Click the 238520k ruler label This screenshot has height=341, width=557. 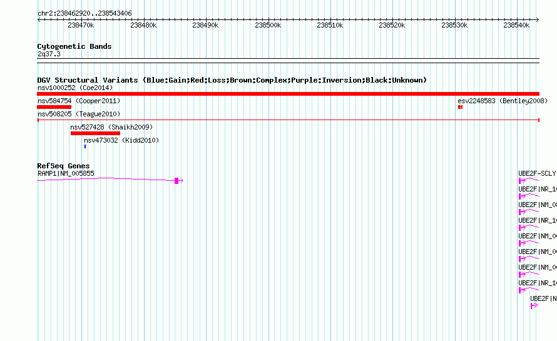click(392, 25)
